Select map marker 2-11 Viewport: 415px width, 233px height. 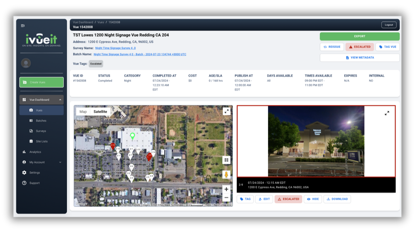coord(119,157)
